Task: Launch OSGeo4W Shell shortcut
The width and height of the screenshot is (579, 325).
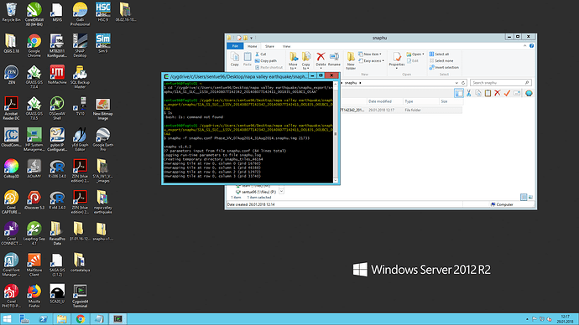Action: click(57, 108)
